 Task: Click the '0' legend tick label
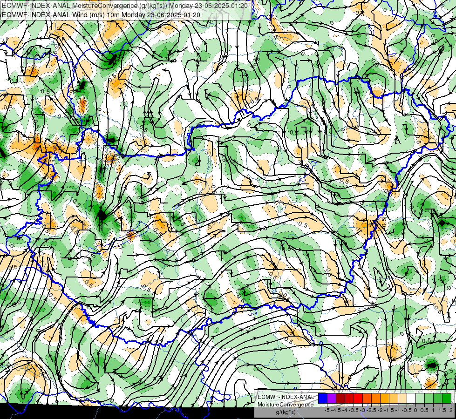click(x=415, y=410)
